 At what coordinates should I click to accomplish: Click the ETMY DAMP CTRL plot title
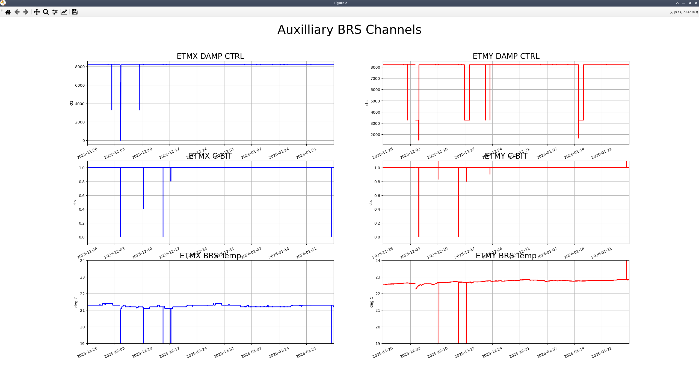click(506, 56)
